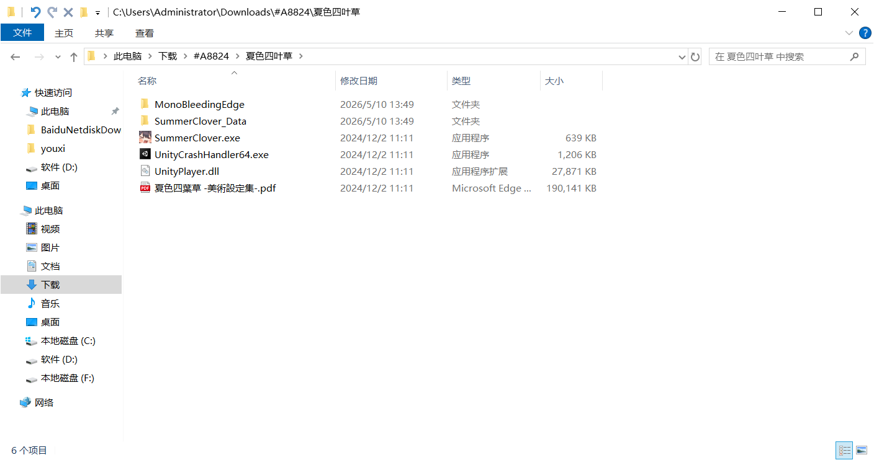Open the BaiduNetdiskDow folder in sidebar
This screenshot has width=874, height=460.
(81, 130)
